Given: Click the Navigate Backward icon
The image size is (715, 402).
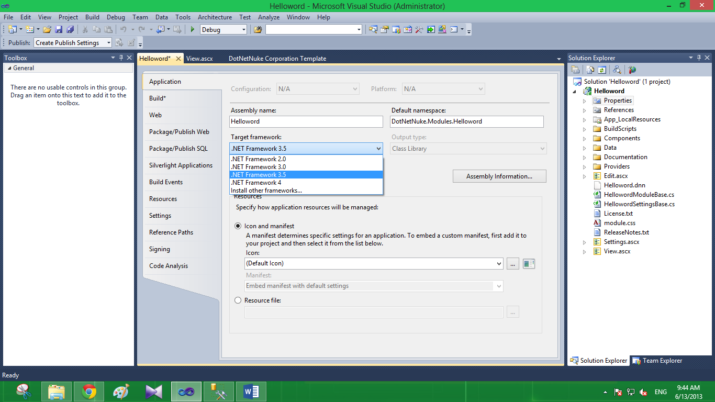Looking at the screenshot, I should 160,29.
